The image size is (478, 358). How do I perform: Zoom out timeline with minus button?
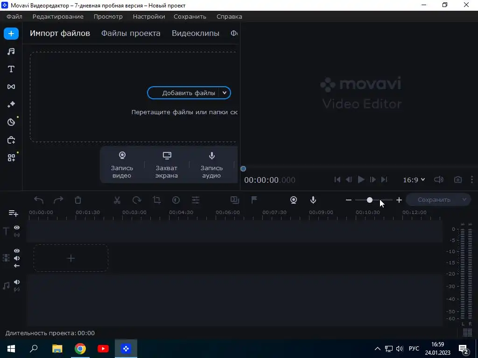[349, 200]
